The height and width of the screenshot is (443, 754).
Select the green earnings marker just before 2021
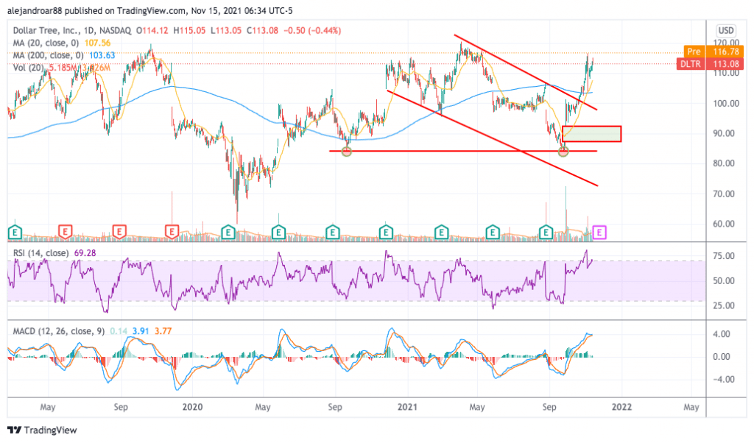pos(386,233)
